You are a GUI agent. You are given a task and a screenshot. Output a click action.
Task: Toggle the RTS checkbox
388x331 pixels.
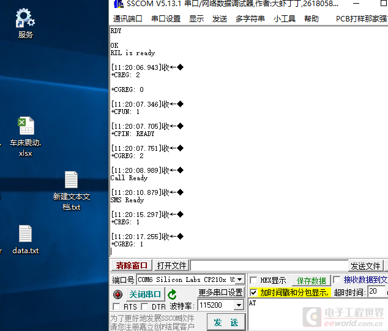[x=116, y=306]
